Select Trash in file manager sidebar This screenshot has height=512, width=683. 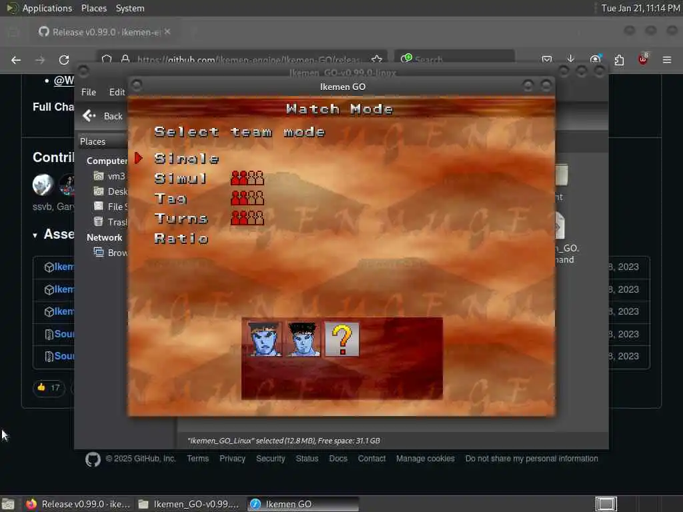[111, 222]
